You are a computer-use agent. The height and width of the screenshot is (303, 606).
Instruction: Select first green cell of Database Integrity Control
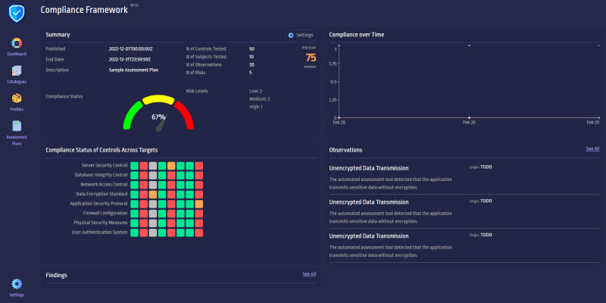click(134, 175)
